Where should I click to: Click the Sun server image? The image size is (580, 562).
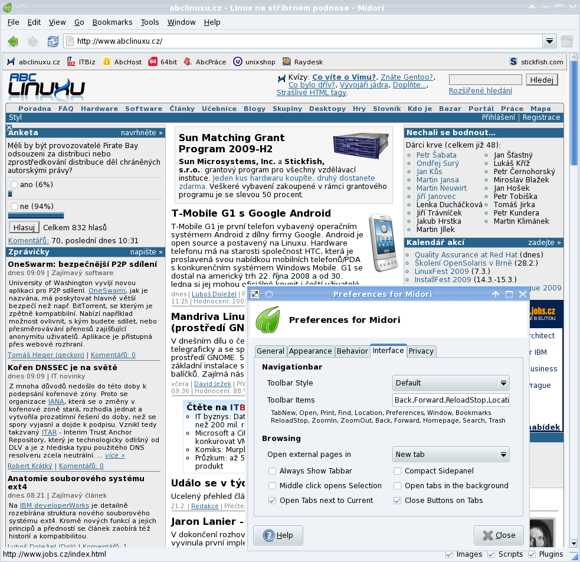(x=361, y=146)
